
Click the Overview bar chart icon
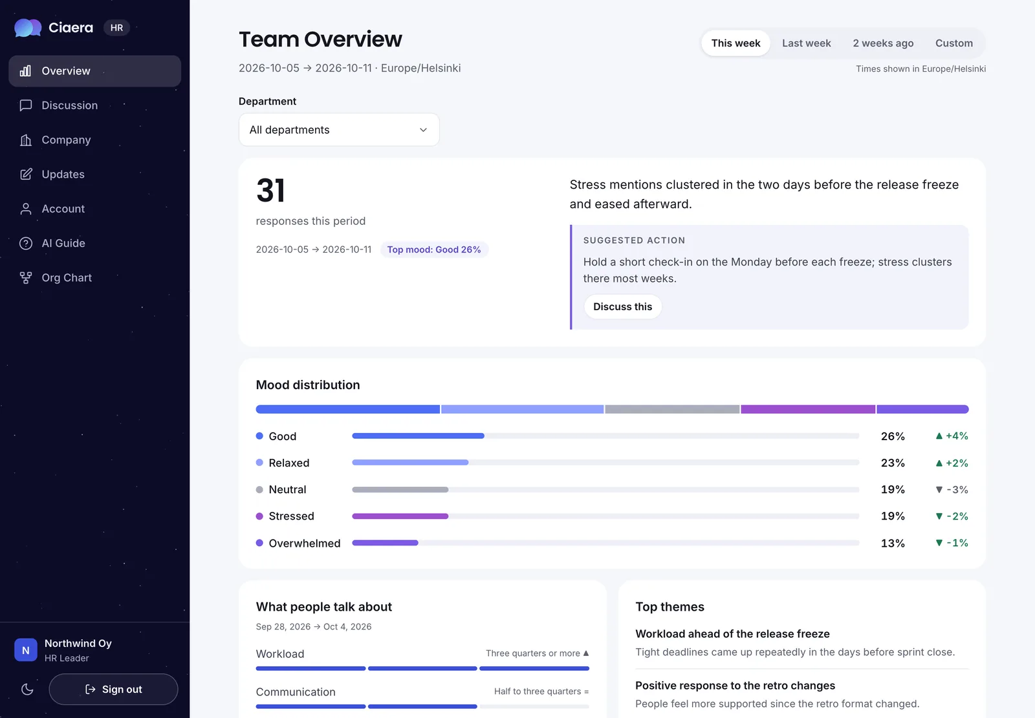click(26, 71)
